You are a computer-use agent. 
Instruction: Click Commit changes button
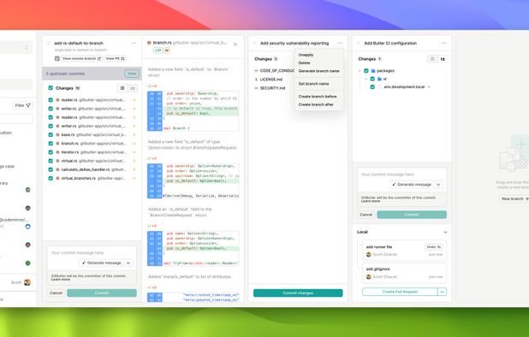(x=298, y=293)
